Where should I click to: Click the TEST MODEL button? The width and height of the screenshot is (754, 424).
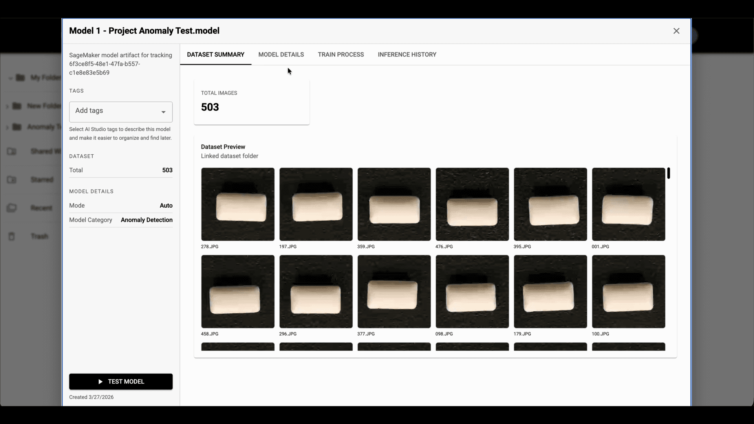click(x=121, y=381)
